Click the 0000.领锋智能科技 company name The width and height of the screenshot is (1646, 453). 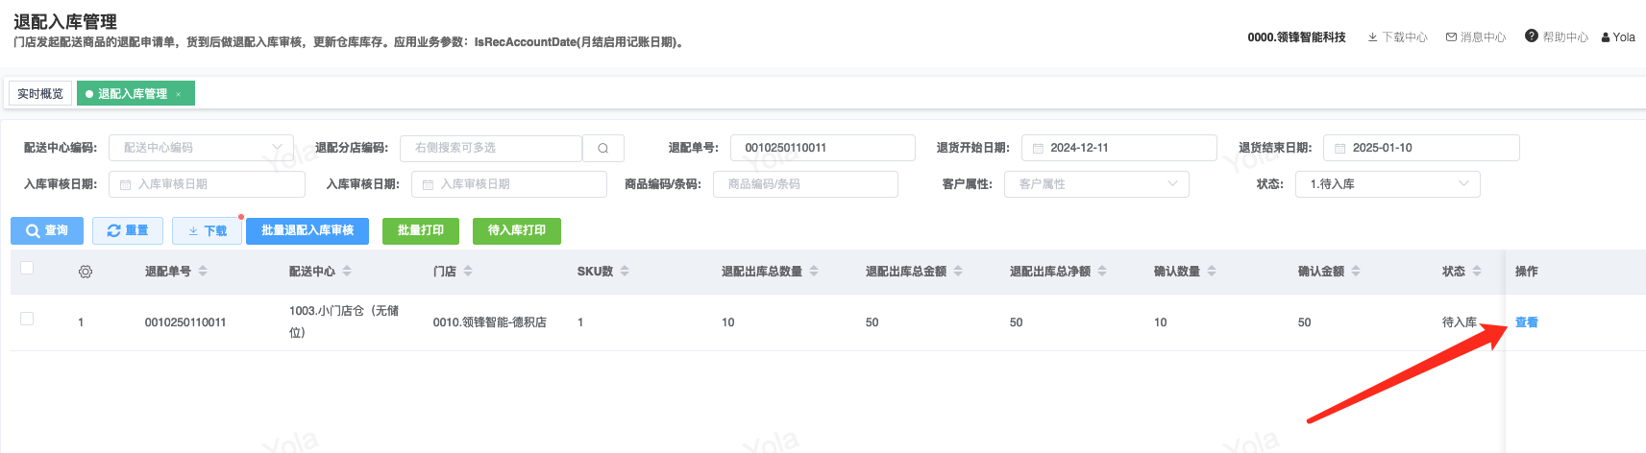point(1296,37)
